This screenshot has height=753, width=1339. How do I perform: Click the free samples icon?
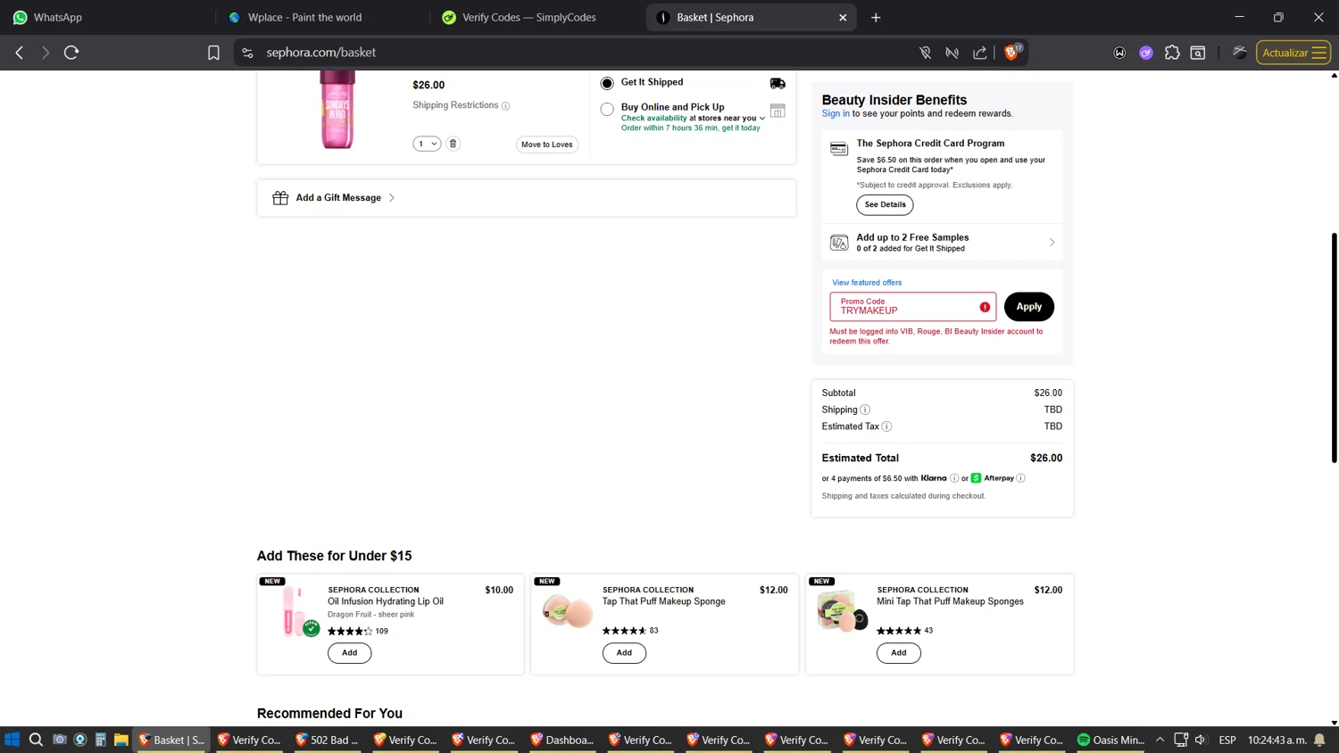click(839, 243)
